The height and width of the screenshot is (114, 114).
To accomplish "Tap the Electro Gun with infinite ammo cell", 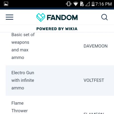I will (x=23, y=80).
